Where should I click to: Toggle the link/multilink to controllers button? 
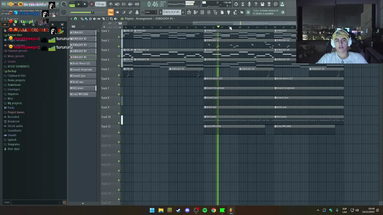130,12
